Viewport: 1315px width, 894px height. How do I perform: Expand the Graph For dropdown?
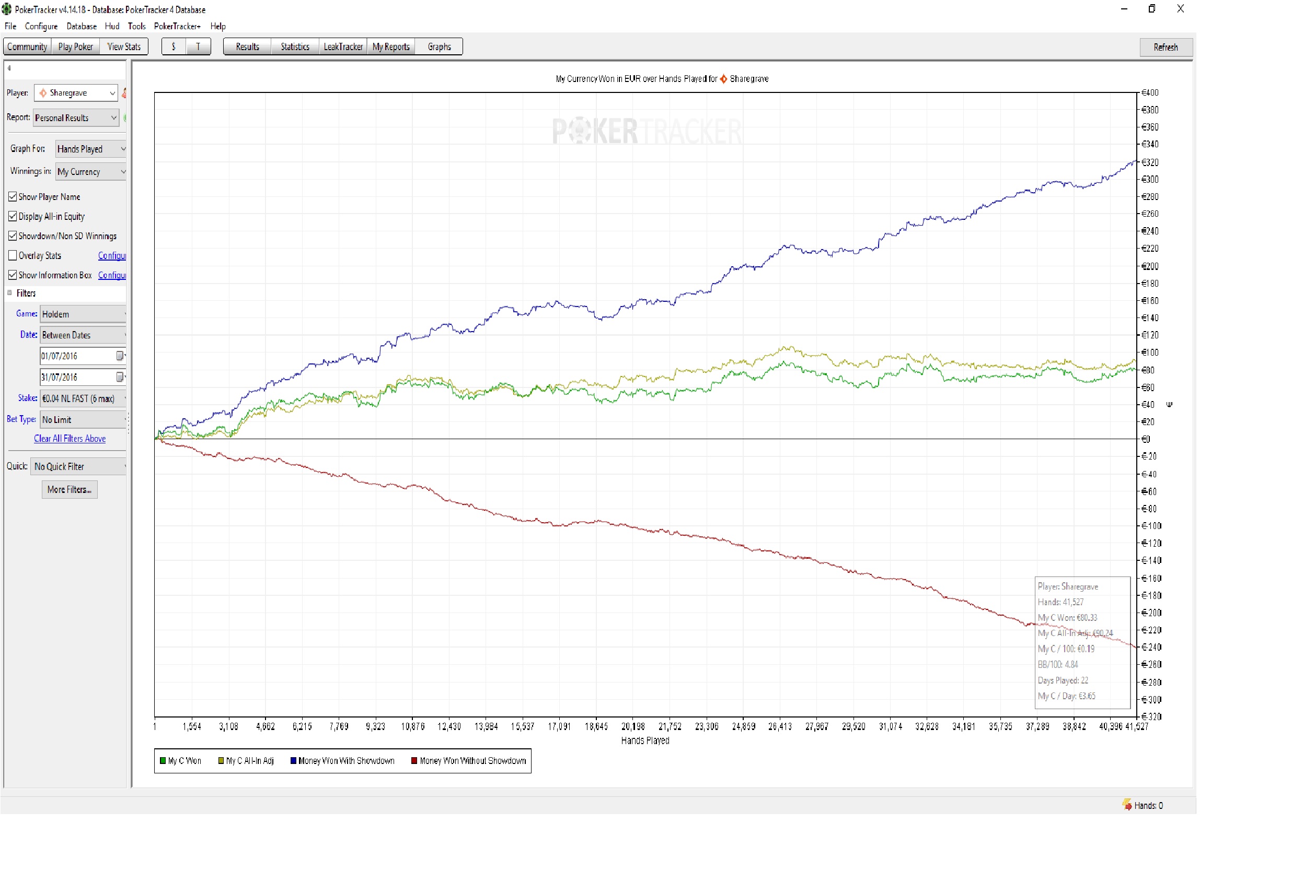pyautogui.click(x=90, y=149)
